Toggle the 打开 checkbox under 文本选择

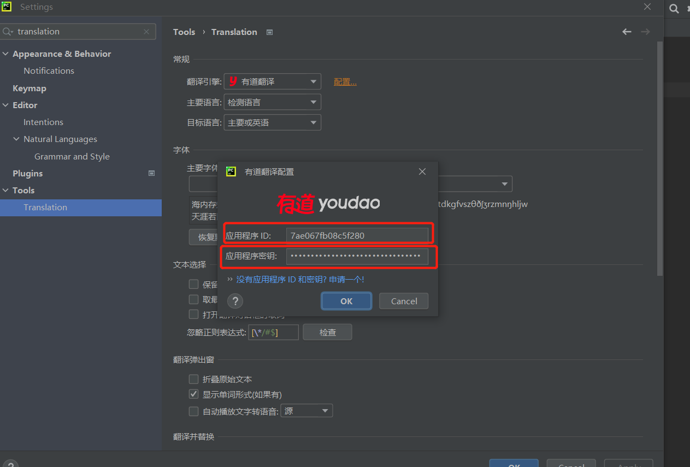coord(193,314)
